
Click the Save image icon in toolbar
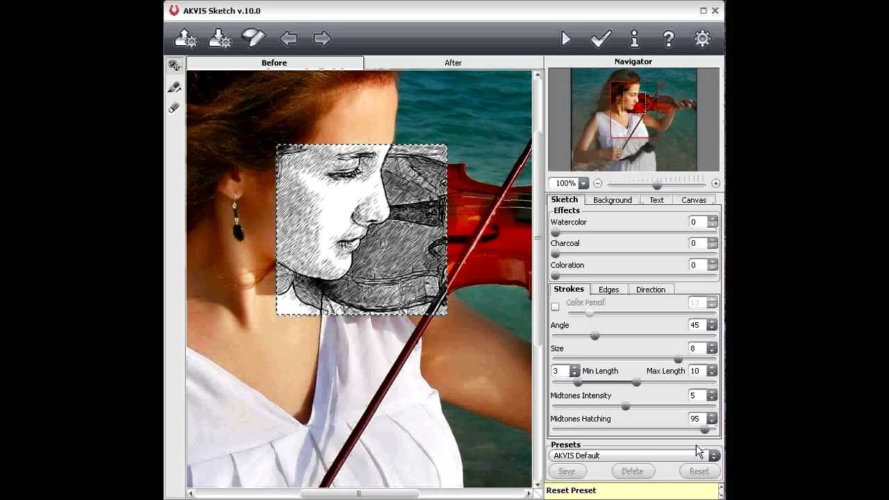[219, 38]
